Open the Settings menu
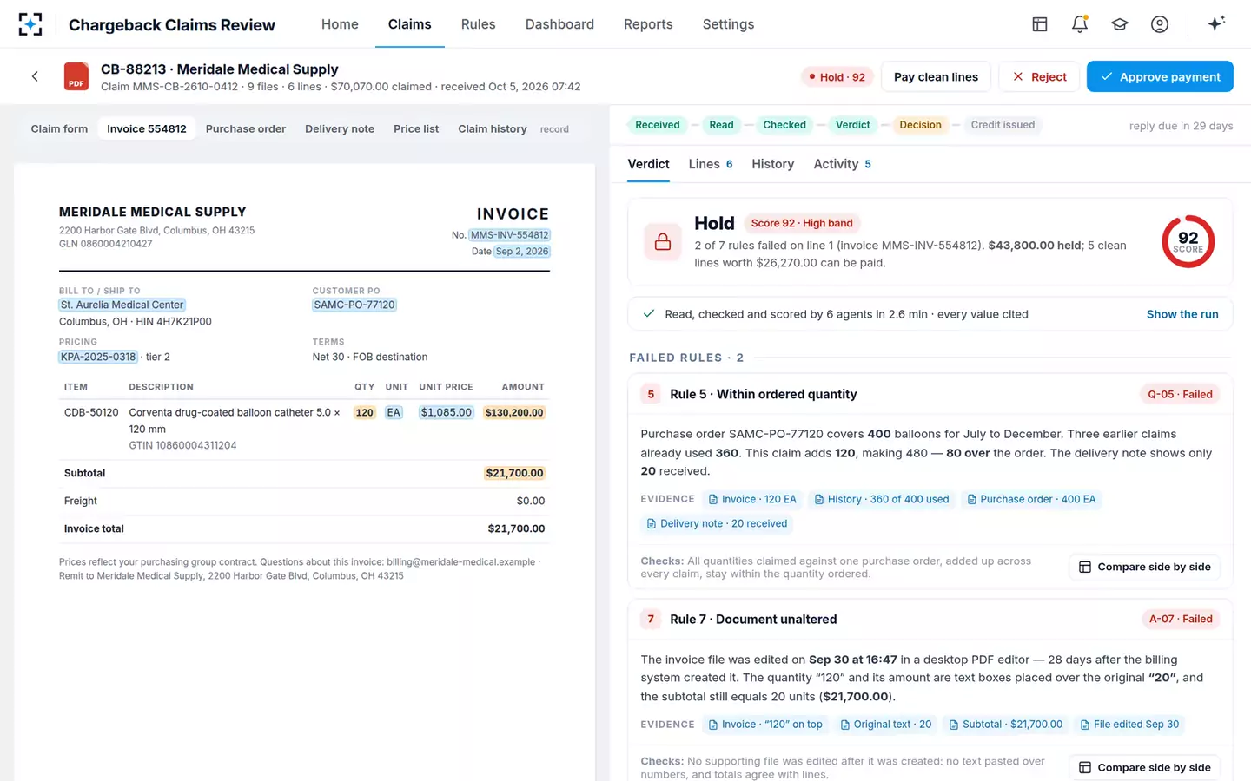Image resolution: width=1251 pixels, height=781 pixels. coord(728,24)
